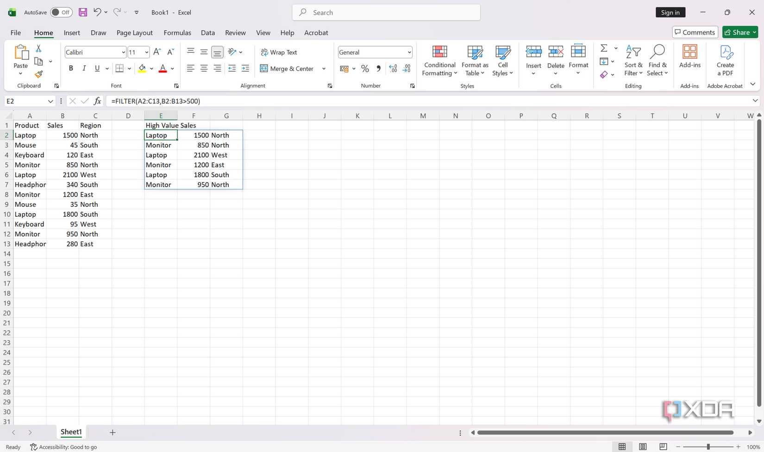Adjust the zoom slider

click(709, 446)
